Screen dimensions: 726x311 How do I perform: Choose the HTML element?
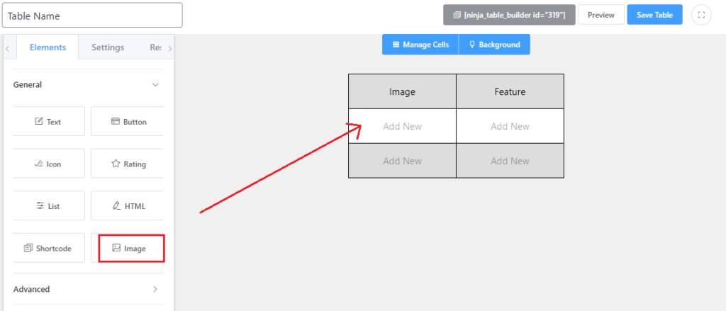coord(127,206)
